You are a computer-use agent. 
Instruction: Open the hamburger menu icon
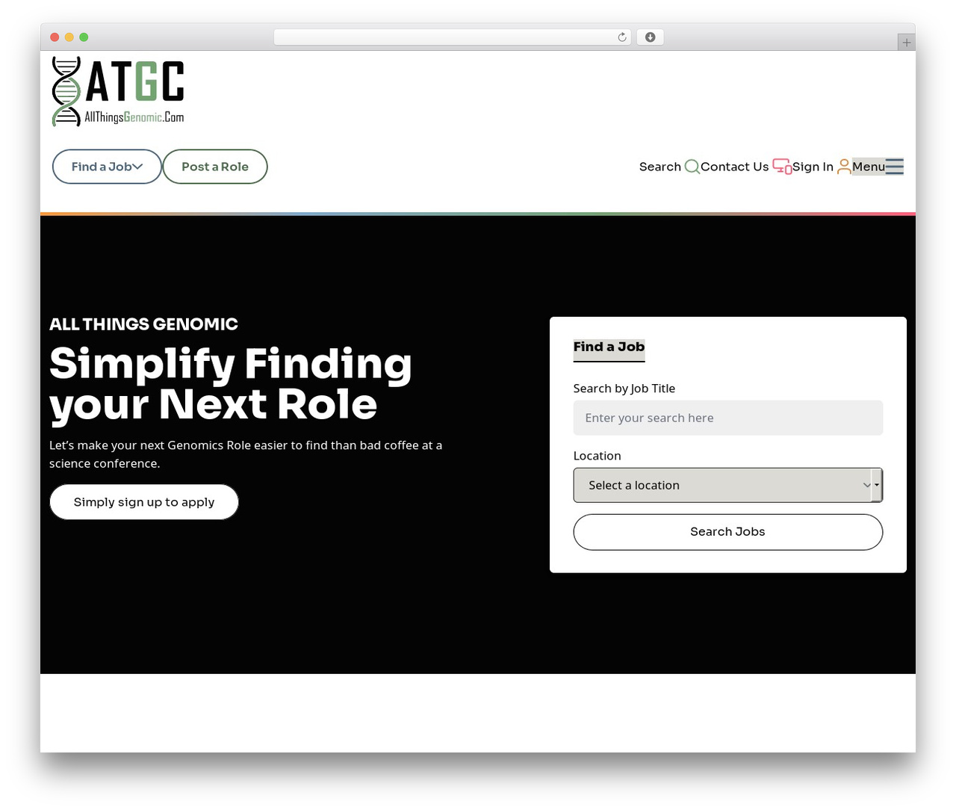[x=895, y=167]
